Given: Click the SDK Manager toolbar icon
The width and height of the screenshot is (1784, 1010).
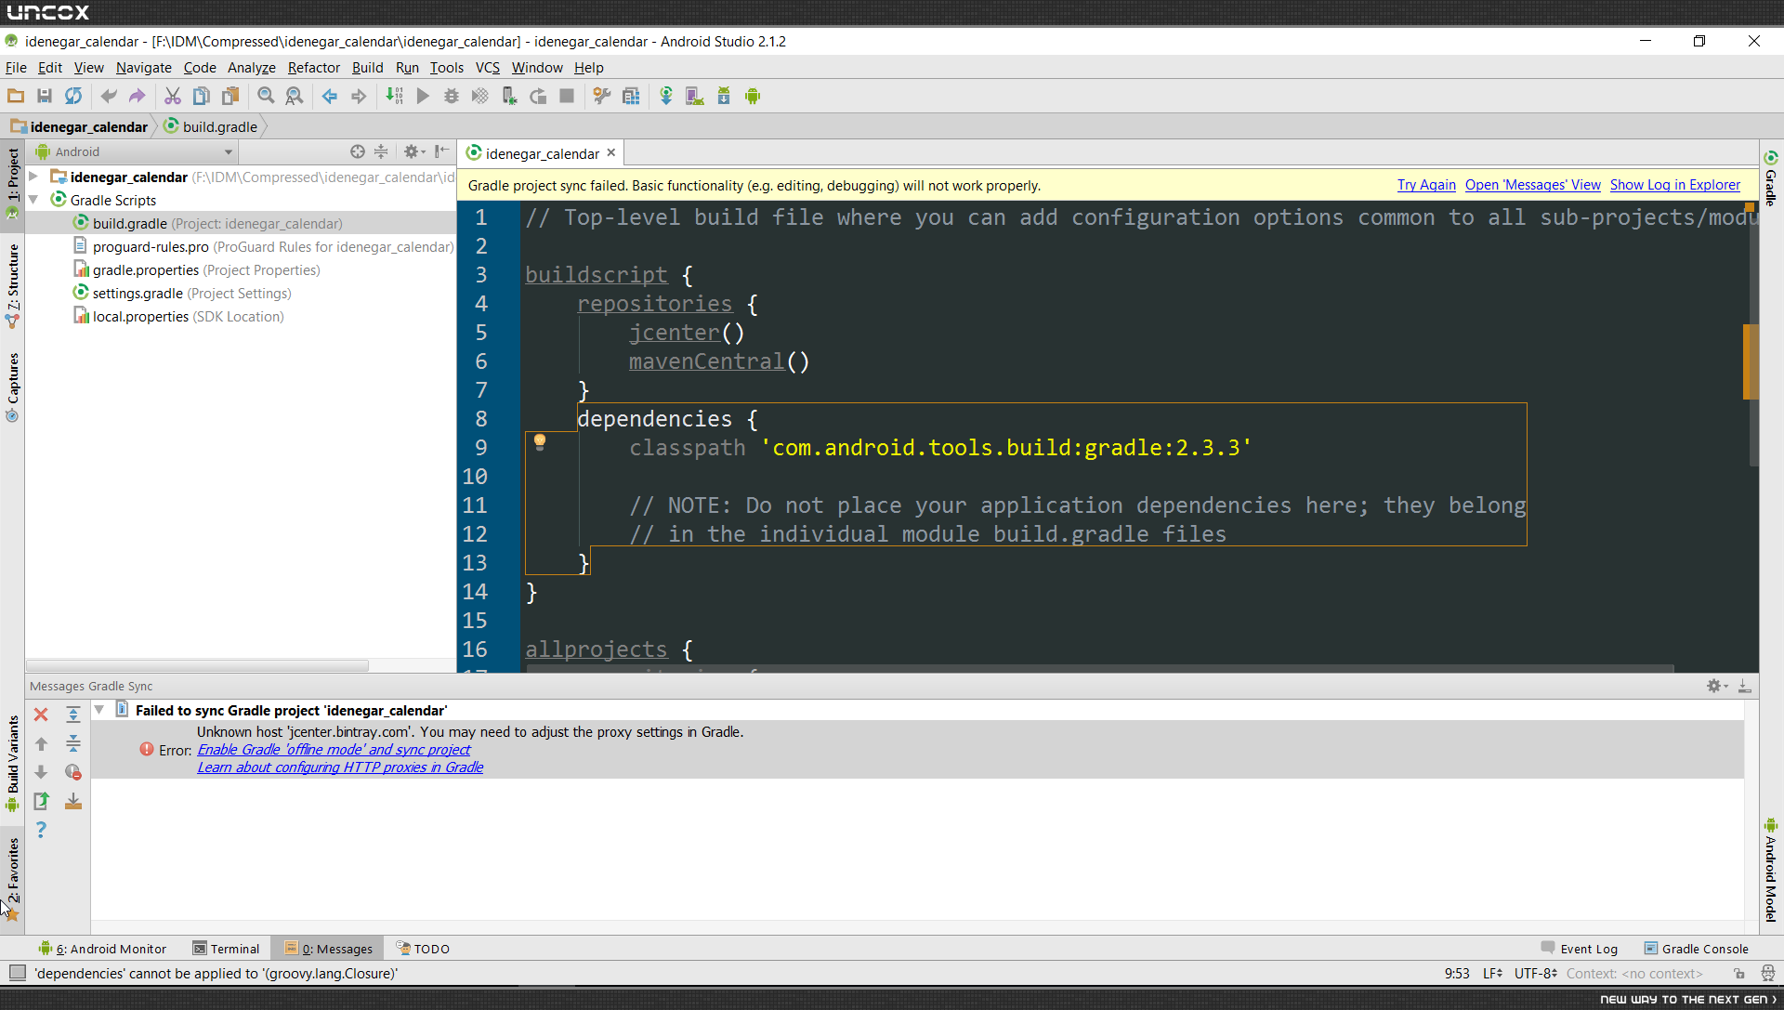Looking at the screenshot, I should [724, 97].
